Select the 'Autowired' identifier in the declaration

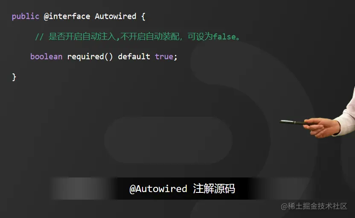point(116,16)
